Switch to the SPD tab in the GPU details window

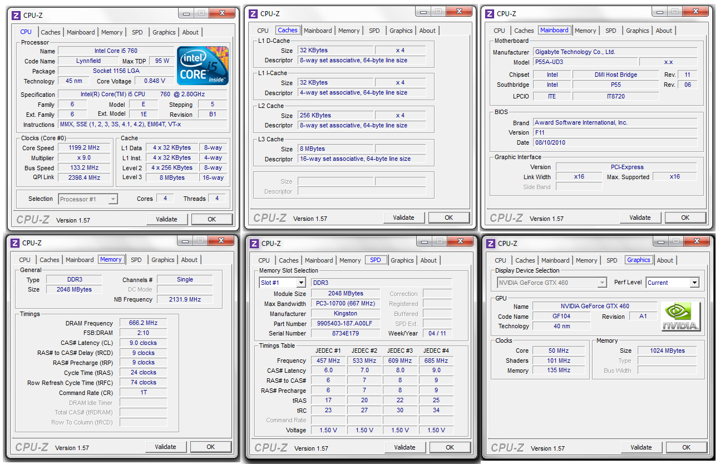coord(612,260)
